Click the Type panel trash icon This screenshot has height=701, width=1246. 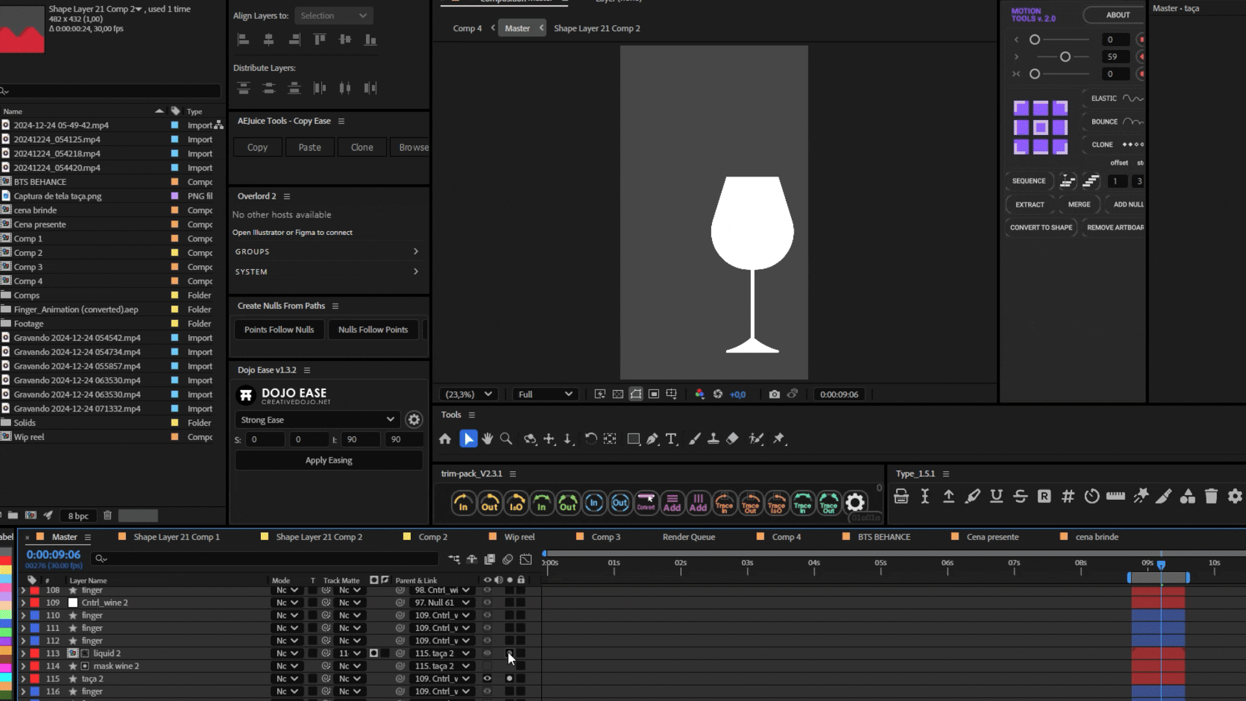1211,497
